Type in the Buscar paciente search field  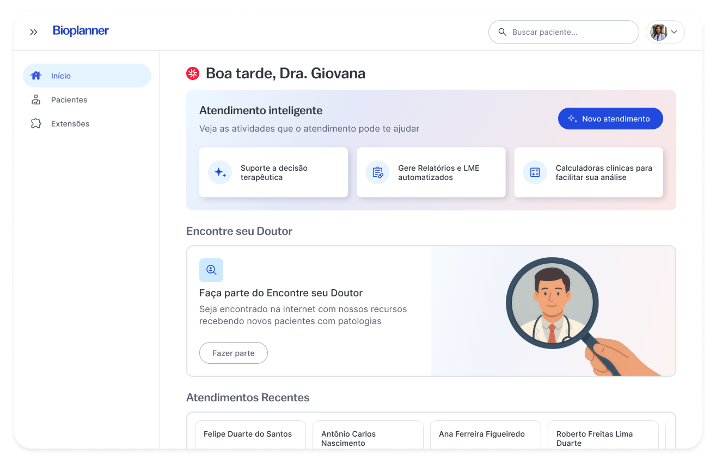pyautogui.click(x=572, y=32)
